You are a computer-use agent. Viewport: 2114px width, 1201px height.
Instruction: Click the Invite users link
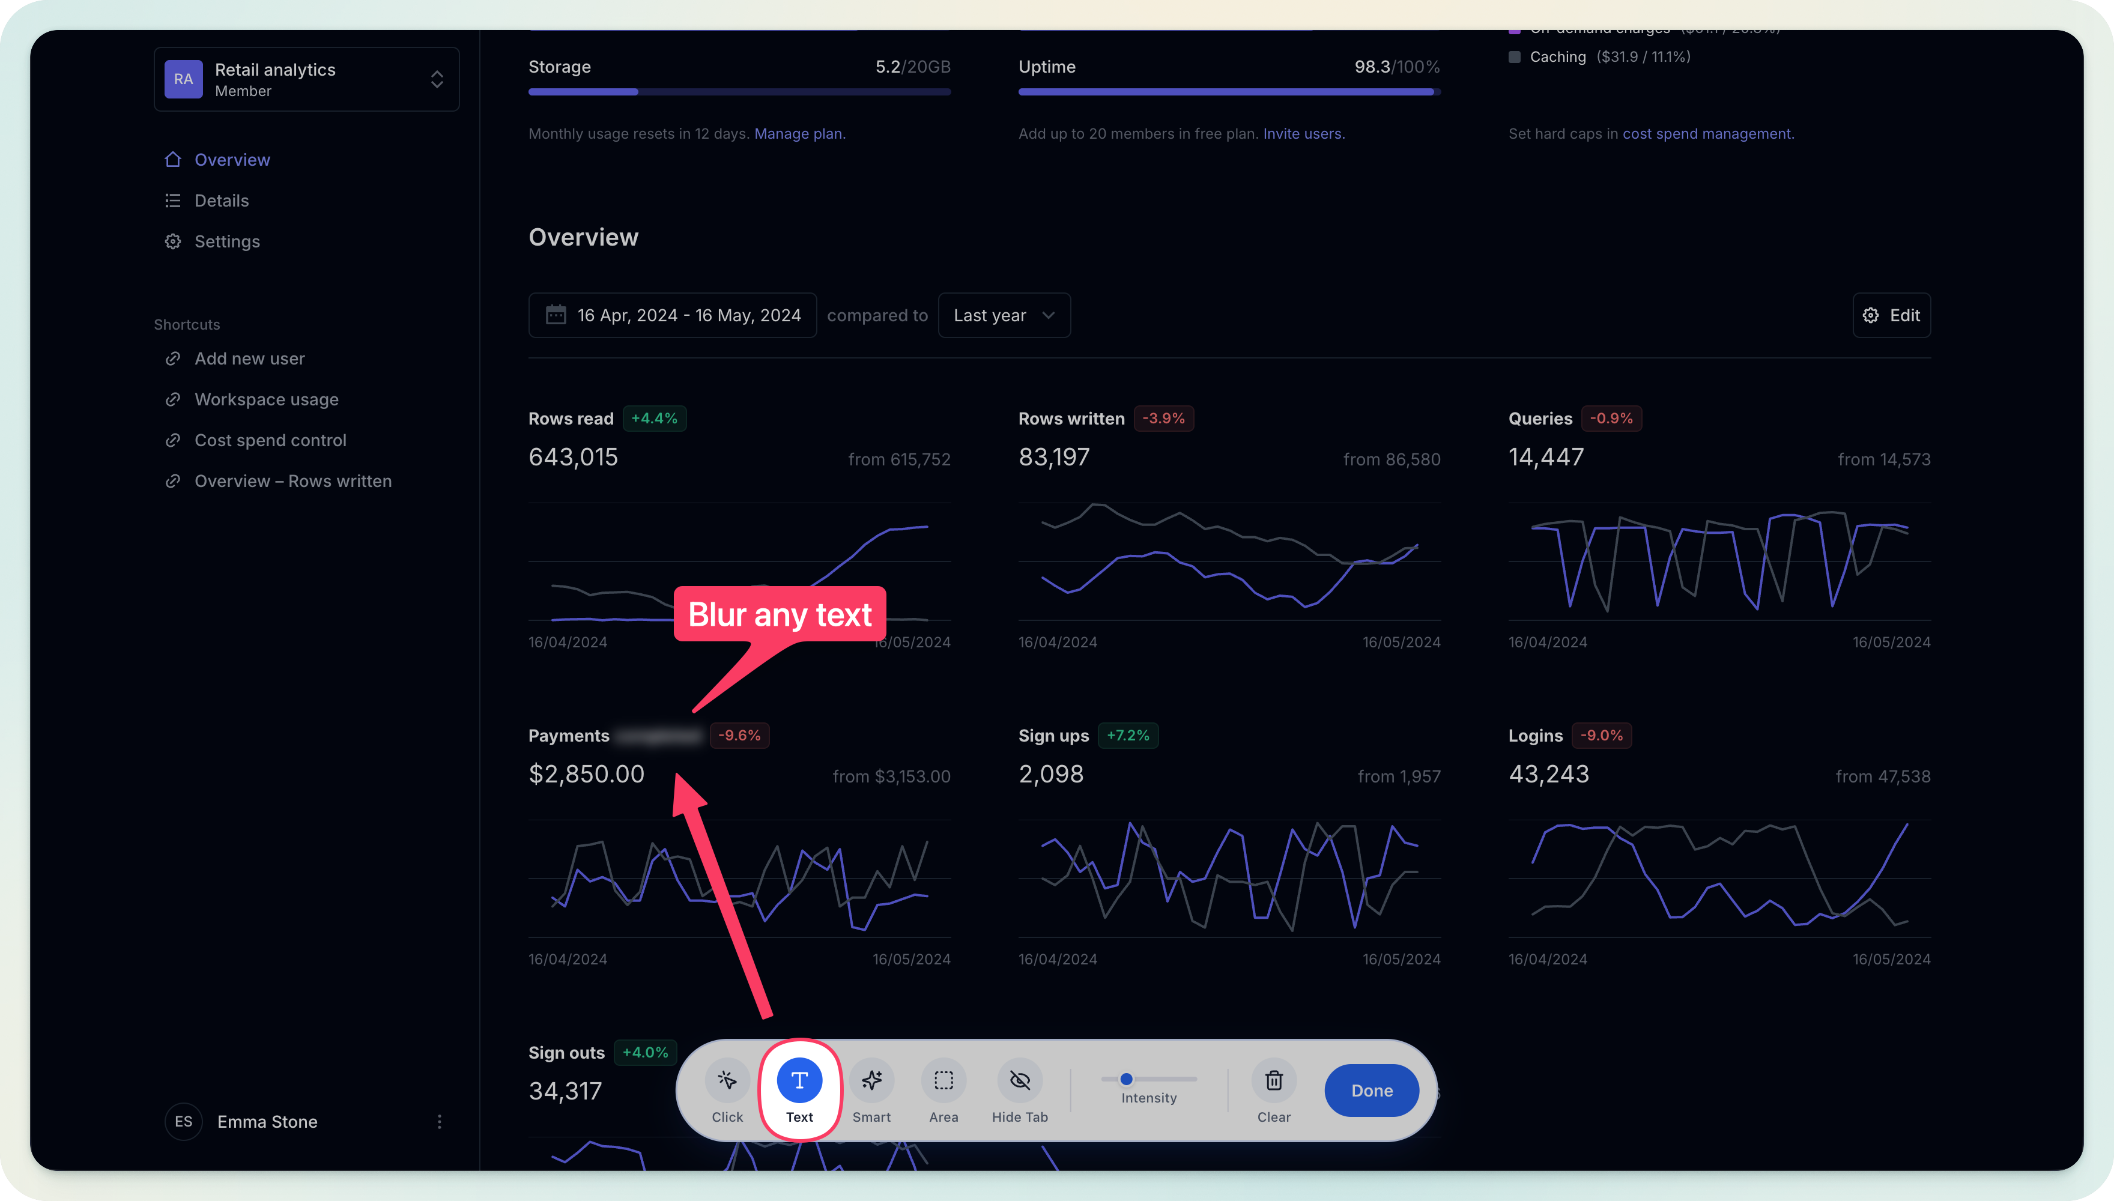[1303, 134]
